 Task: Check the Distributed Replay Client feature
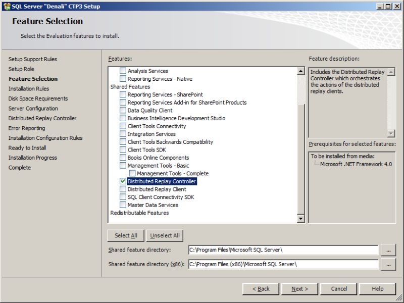(x=123, y=189)
